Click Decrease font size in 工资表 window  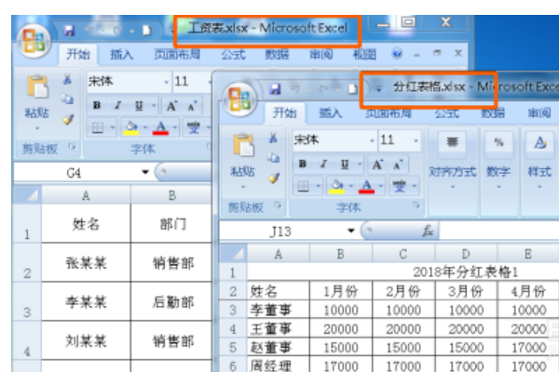point(192,106)
